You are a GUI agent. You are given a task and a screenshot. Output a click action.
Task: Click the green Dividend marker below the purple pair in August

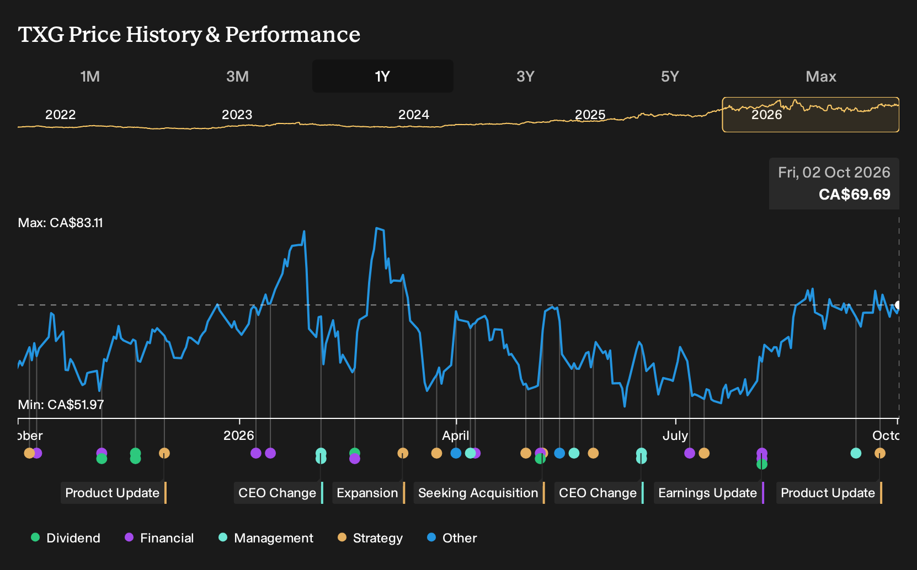(762, 464)
